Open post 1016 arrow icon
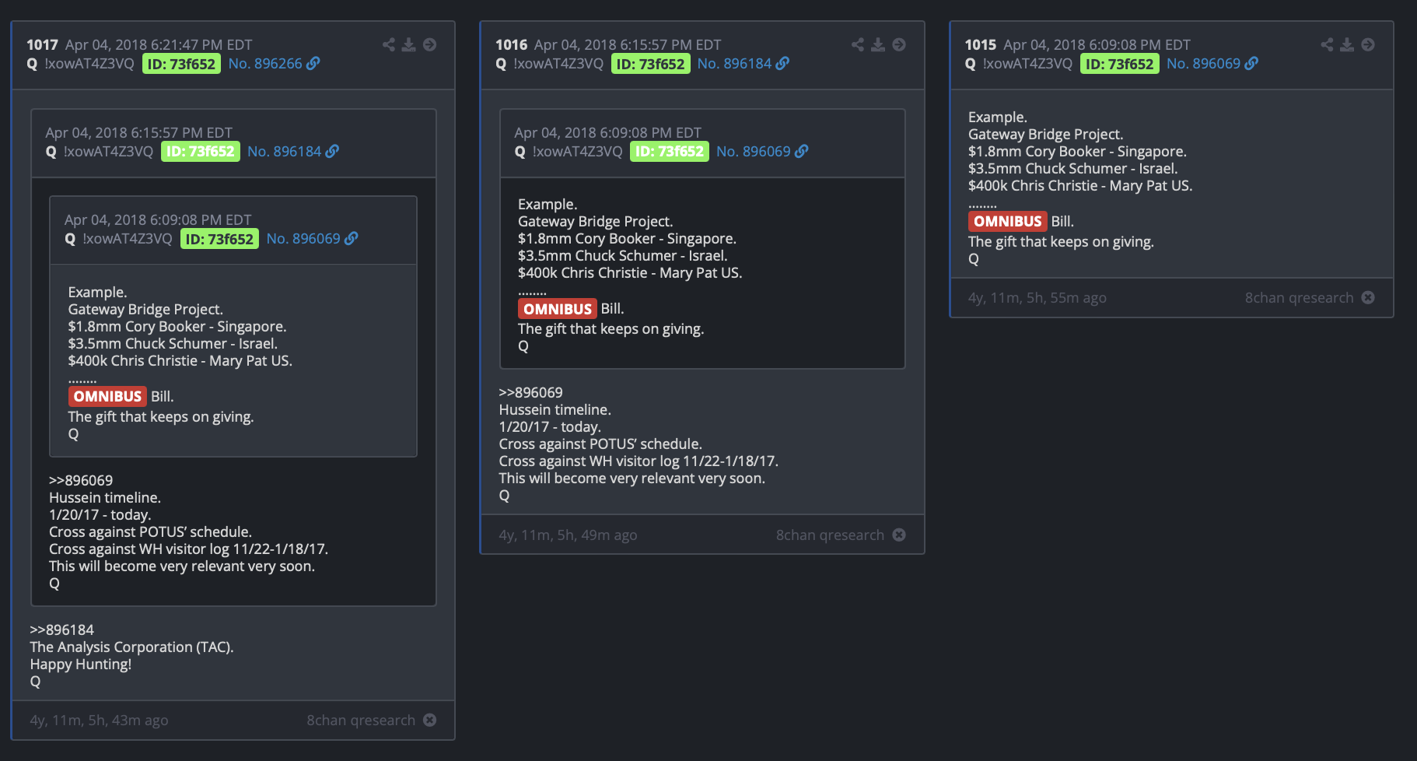This screenshot has height=761, width=1417. coord(899,44)
